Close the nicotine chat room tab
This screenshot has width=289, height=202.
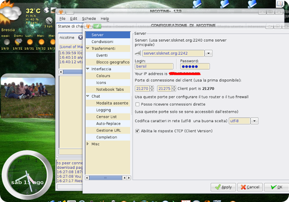click(x=80, y=38)
